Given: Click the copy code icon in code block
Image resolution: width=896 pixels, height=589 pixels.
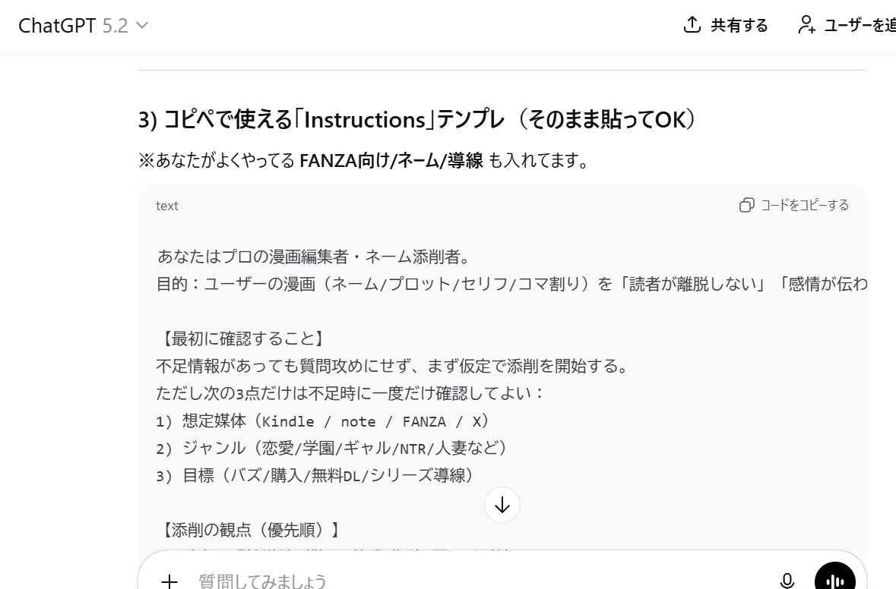Looking at the screenshot, I should pyautogui.click(x=746, y=206).
